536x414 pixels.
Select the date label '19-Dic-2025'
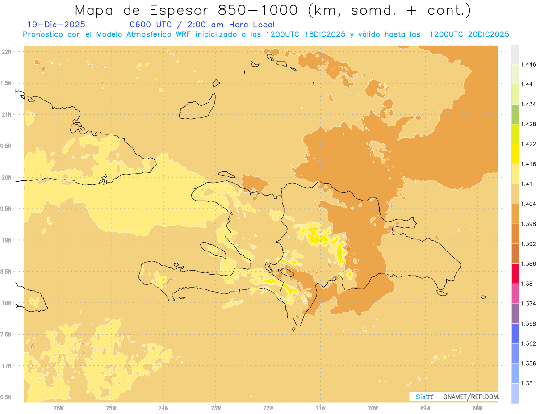coord(56,25)
